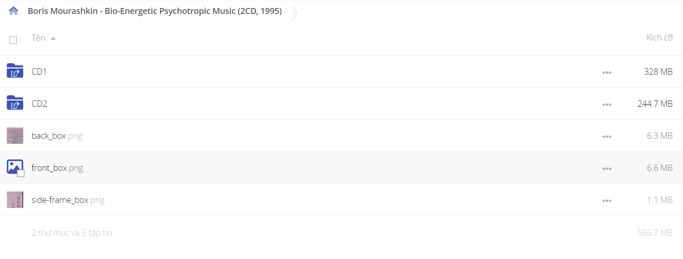Preview the side-frame_box.png thumbnail

coord(15,200)
